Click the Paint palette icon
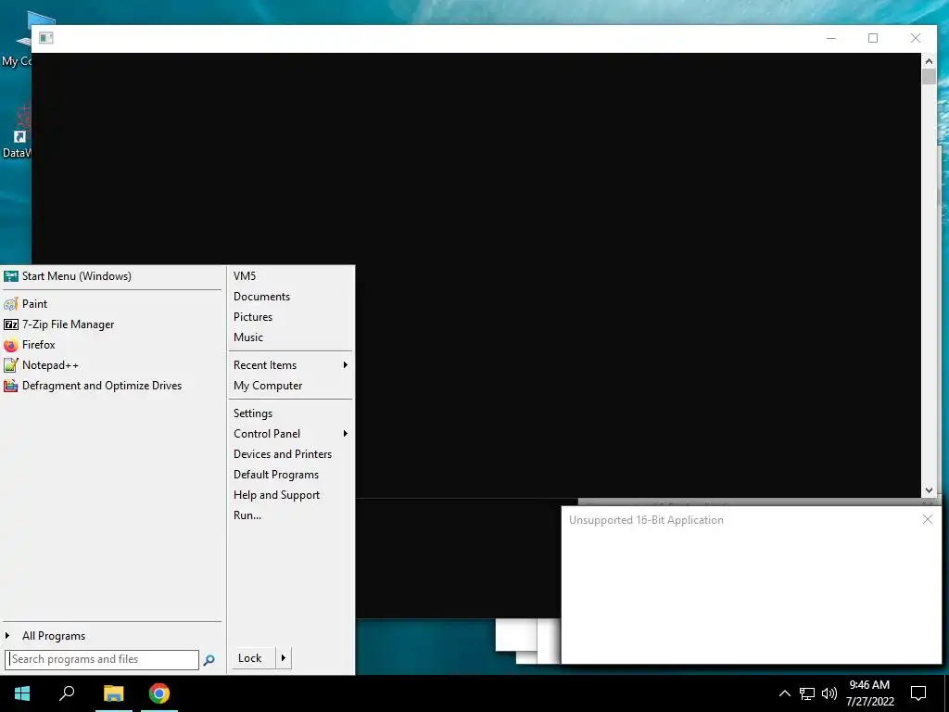Viewport: 949px width, 712px height. 11,304
